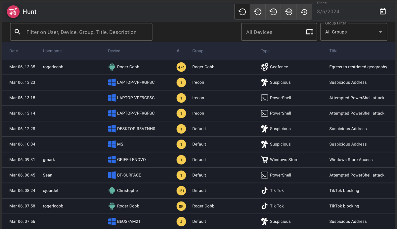Open the calendar date picker icon
Image resolution: width=397 pixels, height=229 pixels.
pyautogui.click(x=383, y=12)
